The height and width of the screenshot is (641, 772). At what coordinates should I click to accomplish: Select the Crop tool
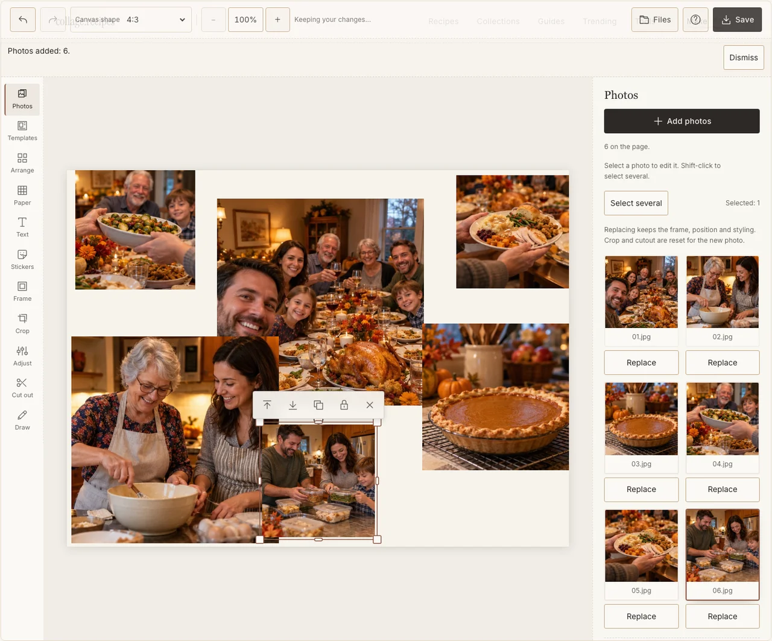(22, 324)
